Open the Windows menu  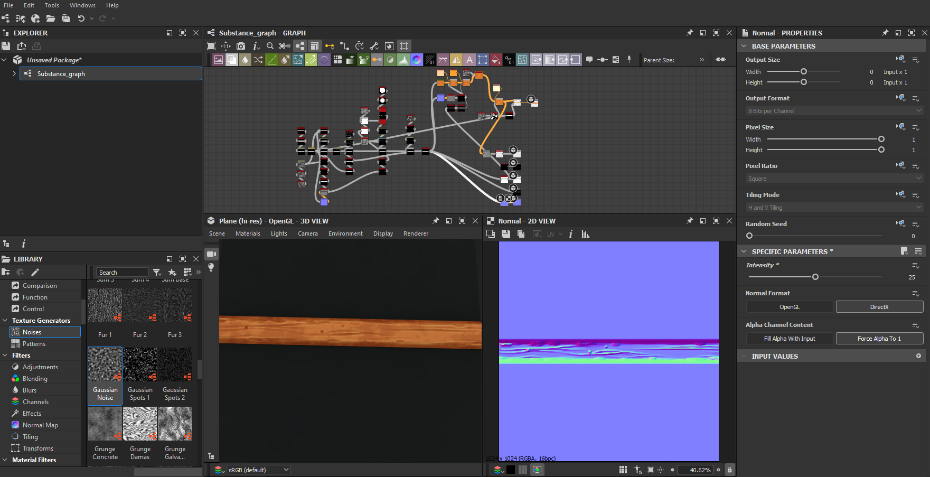pyautogui.click(x=82, y=5)
